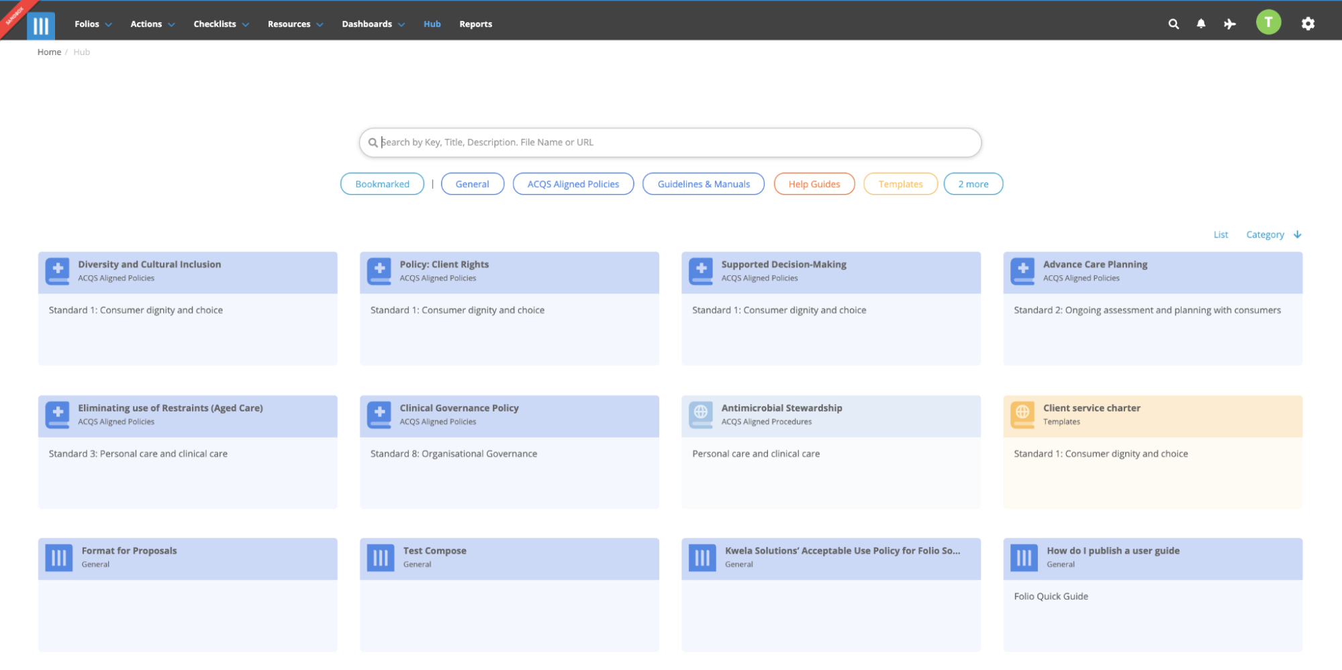Click the paper plane icon in the navbar
Image resolution: width=1342 pixels, height=670 pixels.
[x=1230, y=23]
